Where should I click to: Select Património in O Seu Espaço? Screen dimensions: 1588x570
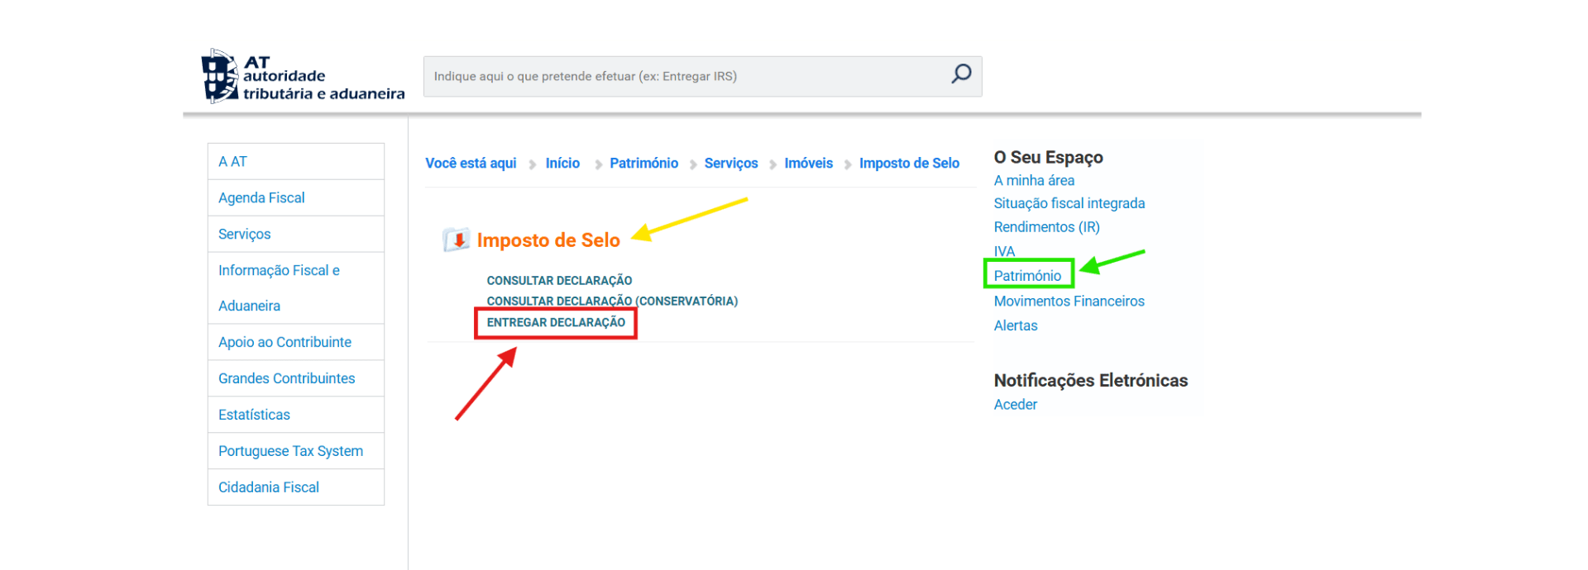click(1027, 276)
